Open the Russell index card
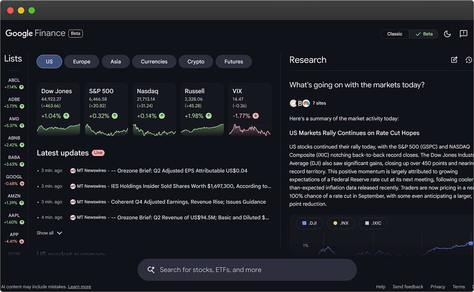The width and height of the screenshot is (474, 292). tap(202, 109)
